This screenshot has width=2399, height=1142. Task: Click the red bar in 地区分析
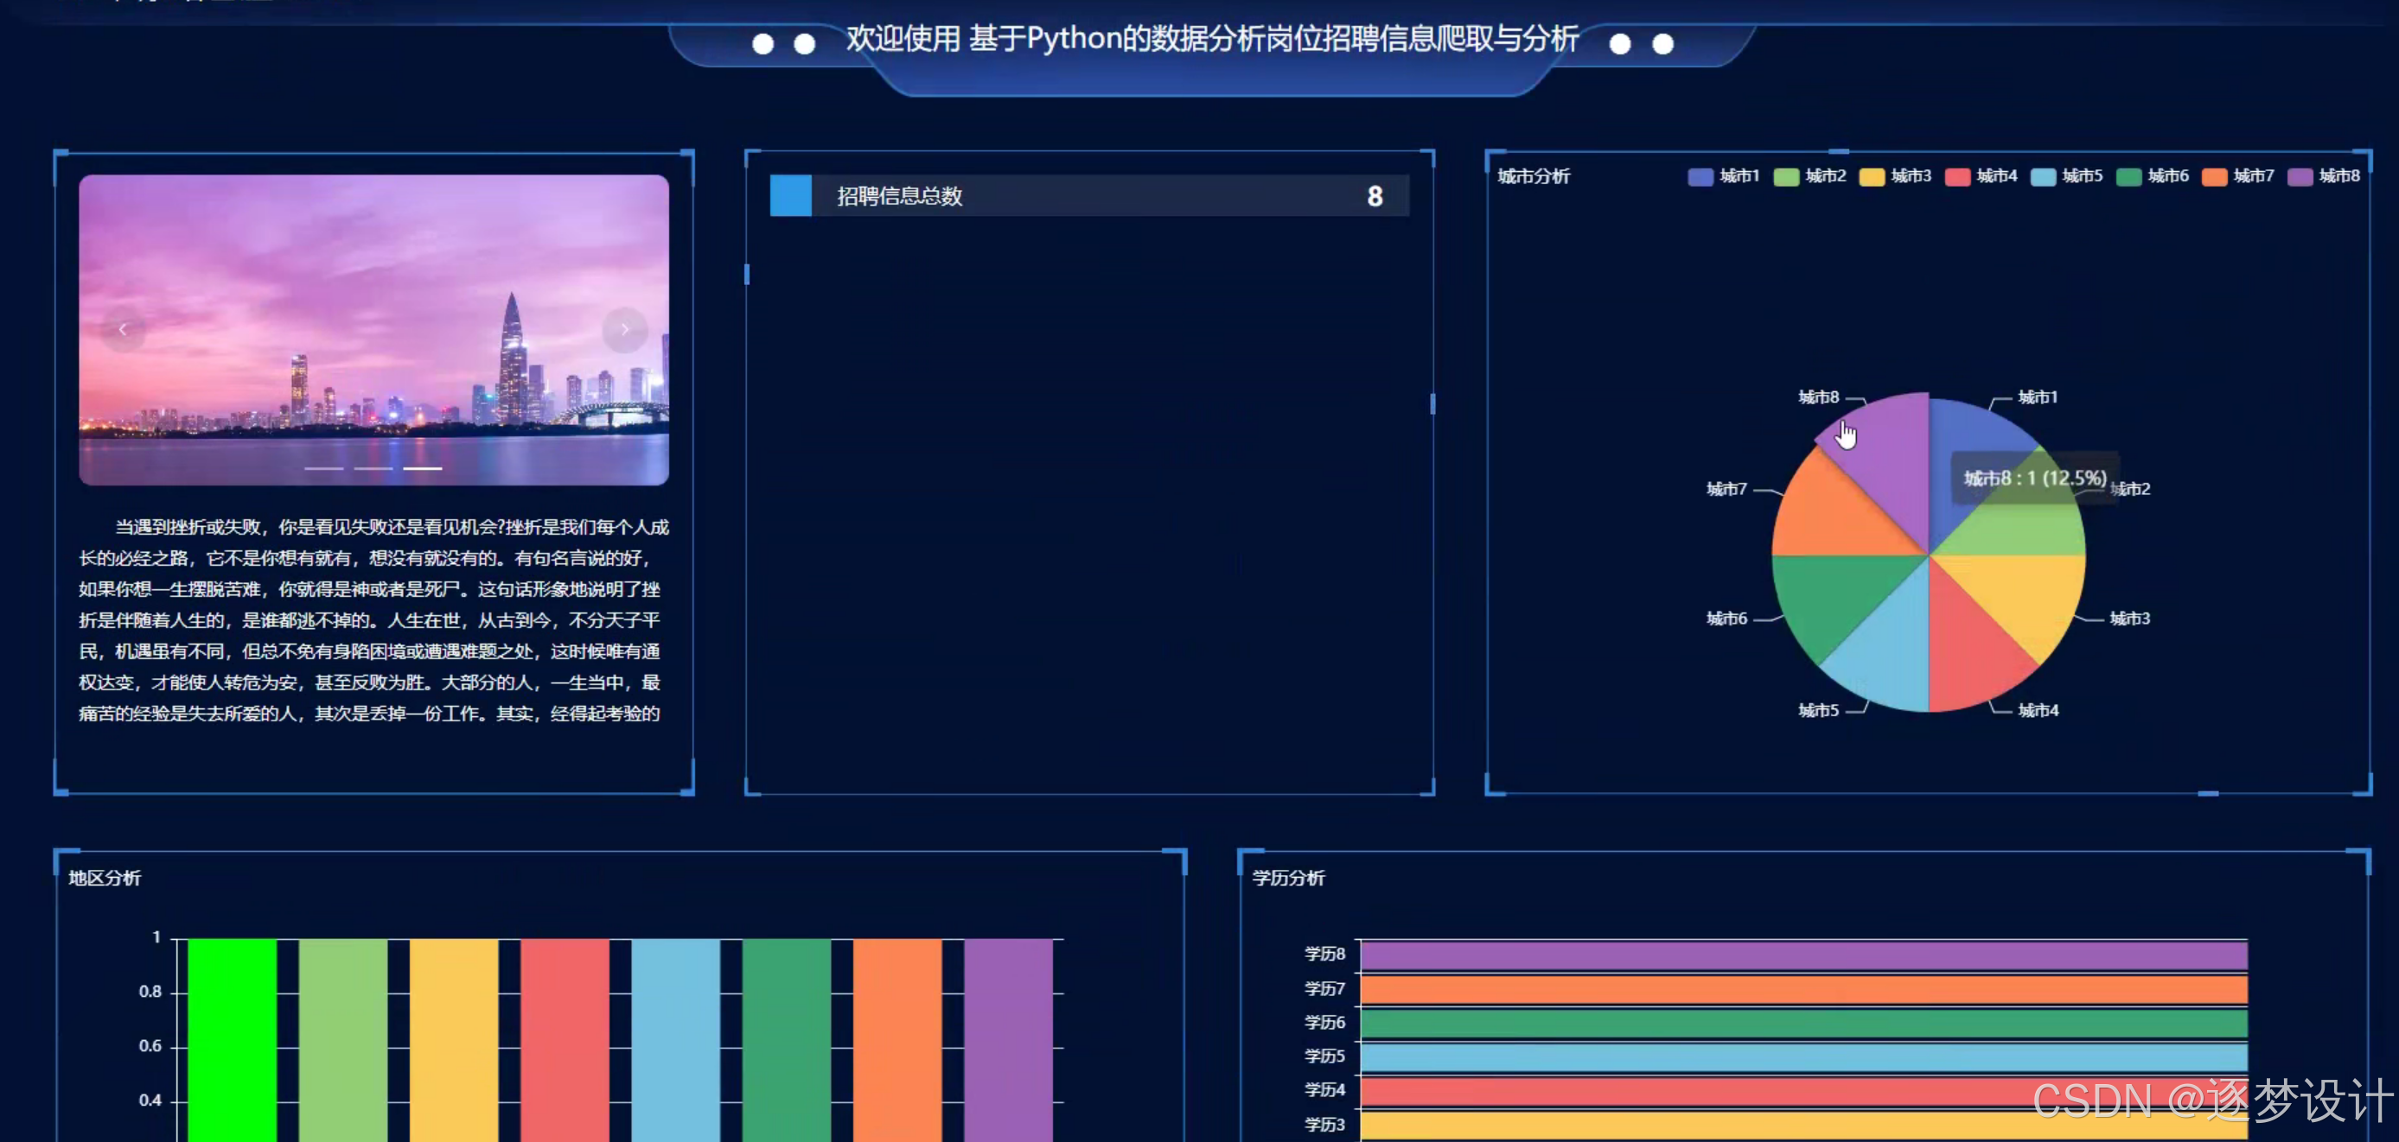click(565, 1039)
